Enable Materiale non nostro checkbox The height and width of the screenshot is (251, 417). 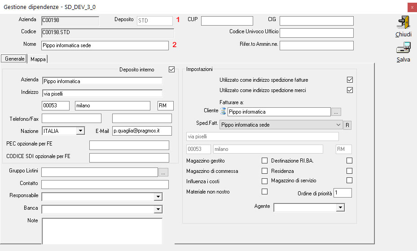click(264, 191)
